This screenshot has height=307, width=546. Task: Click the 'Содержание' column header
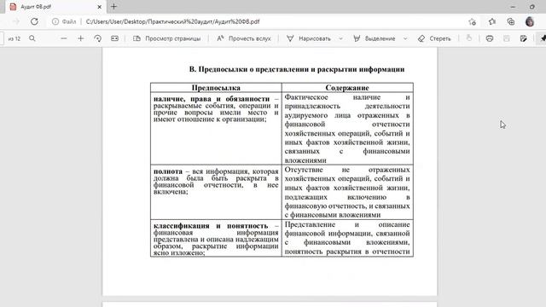coord(347,88)
